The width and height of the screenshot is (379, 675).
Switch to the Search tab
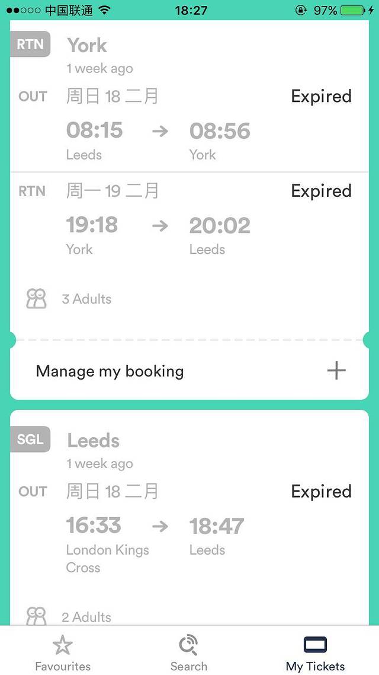click(189, 666)
